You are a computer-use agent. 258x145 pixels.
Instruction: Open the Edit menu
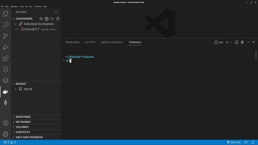point(7,6)
